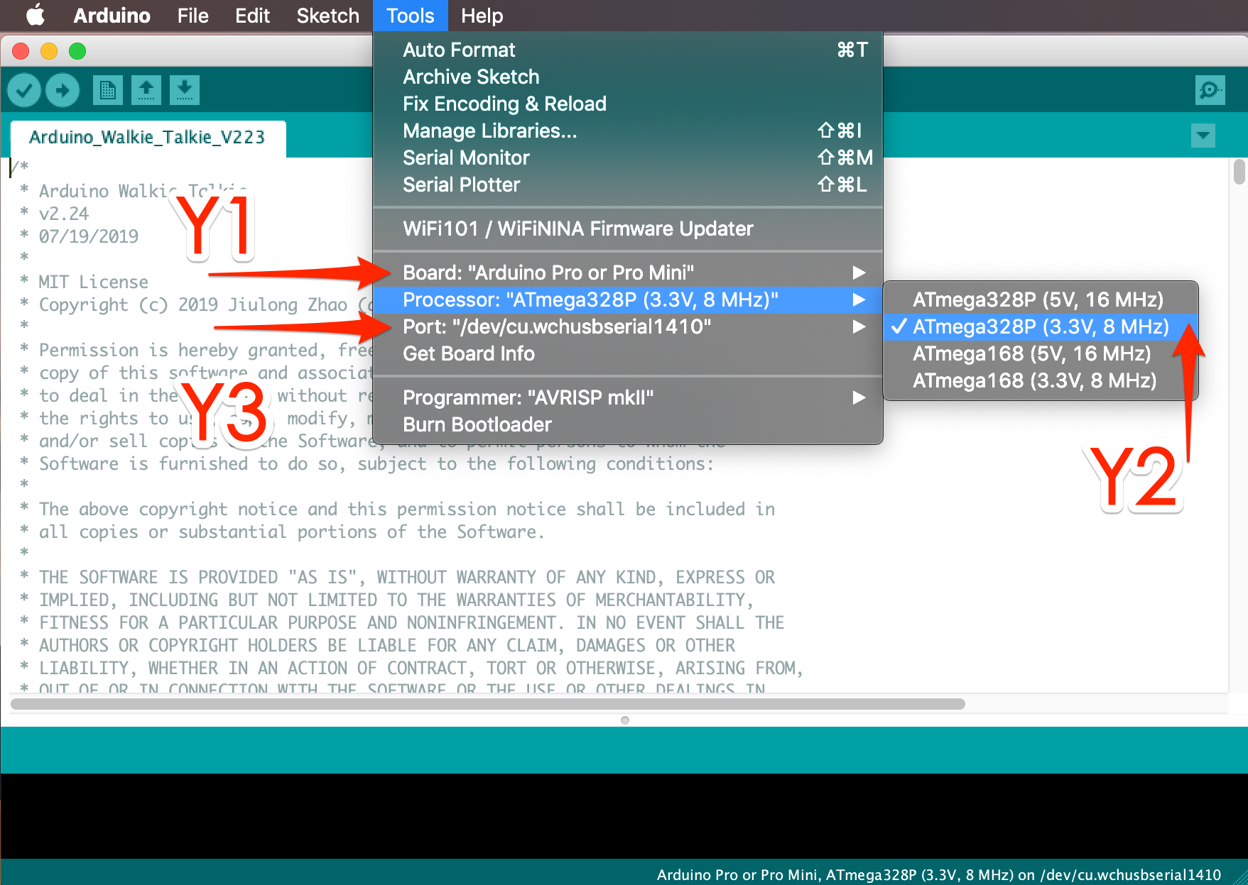Click 'FITNESS FOR A PARTICULAR PURPOSE' line
1248x885 pixels.
[411, 622]
